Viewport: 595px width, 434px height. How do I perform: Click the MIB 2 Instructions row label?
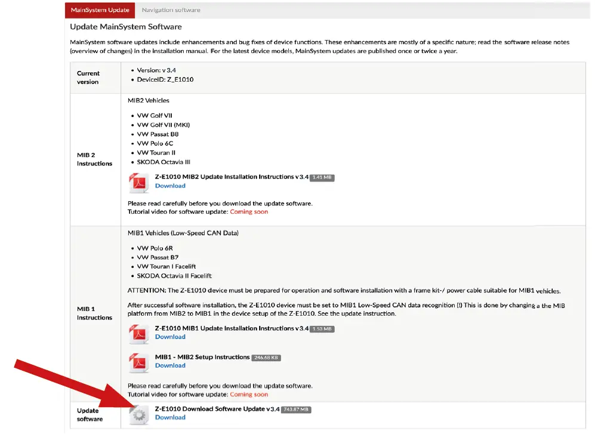(94, 159)
